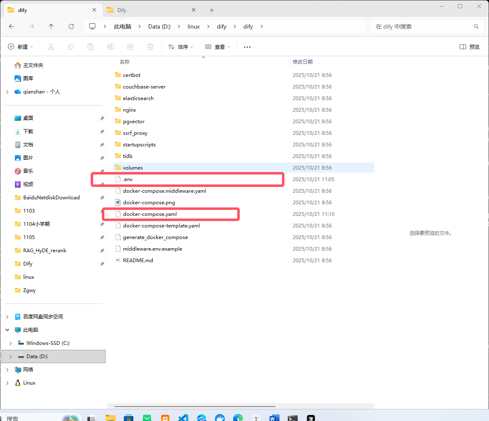
Task: Click the Refresh icon beside address bar
Action: click(71, 26)
